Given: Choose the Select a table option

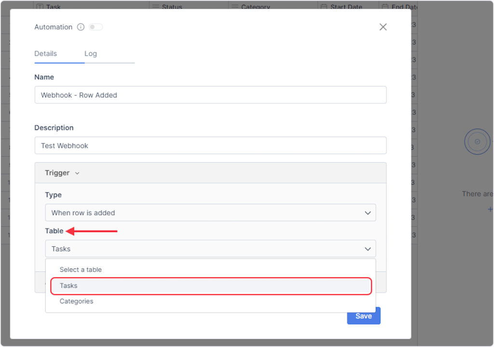Looking at the screenshot, I should coord(81,270).
